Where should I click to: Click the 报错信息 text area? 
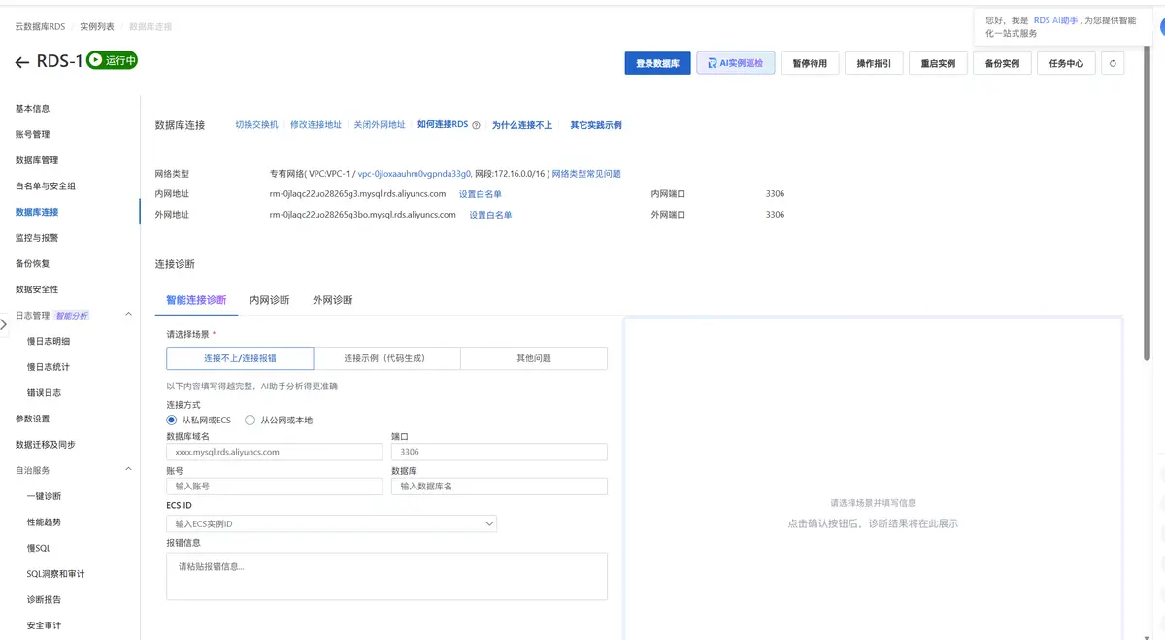coord(387,576)
